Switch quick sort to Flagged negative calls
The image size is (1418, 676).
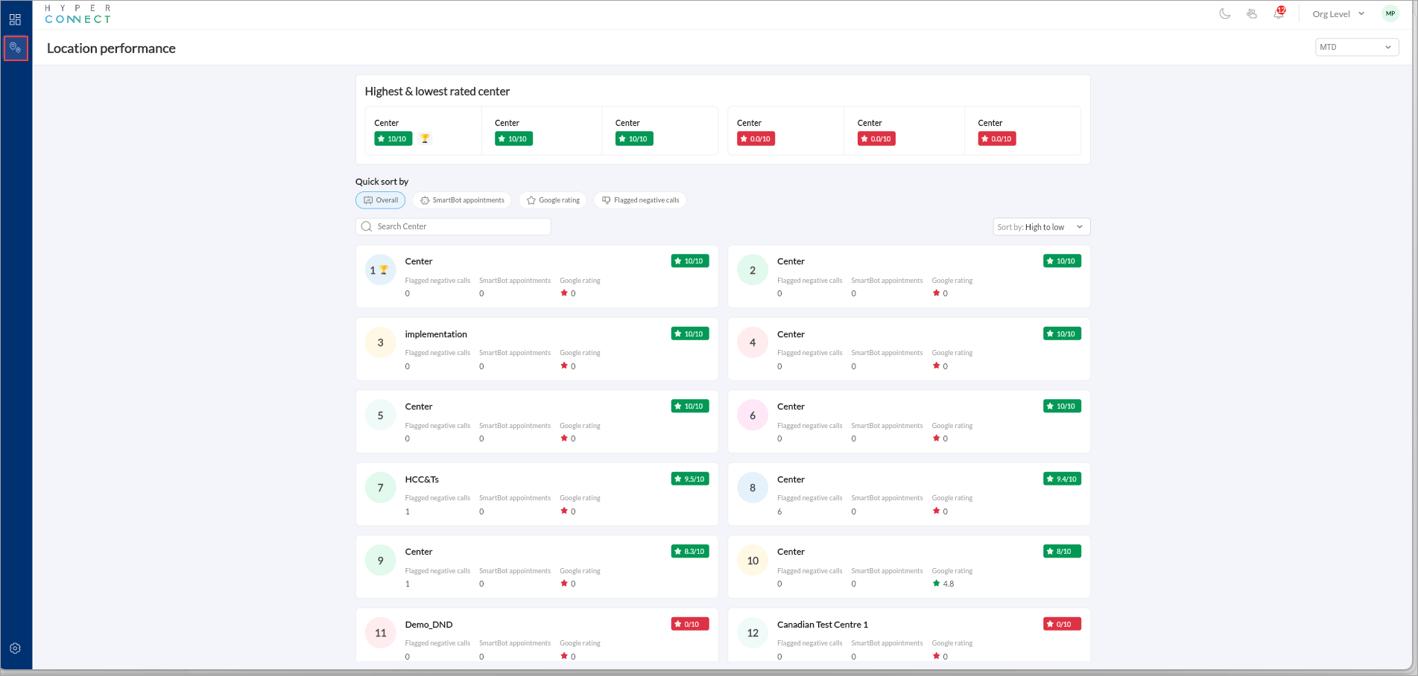[x=640, y=200]
